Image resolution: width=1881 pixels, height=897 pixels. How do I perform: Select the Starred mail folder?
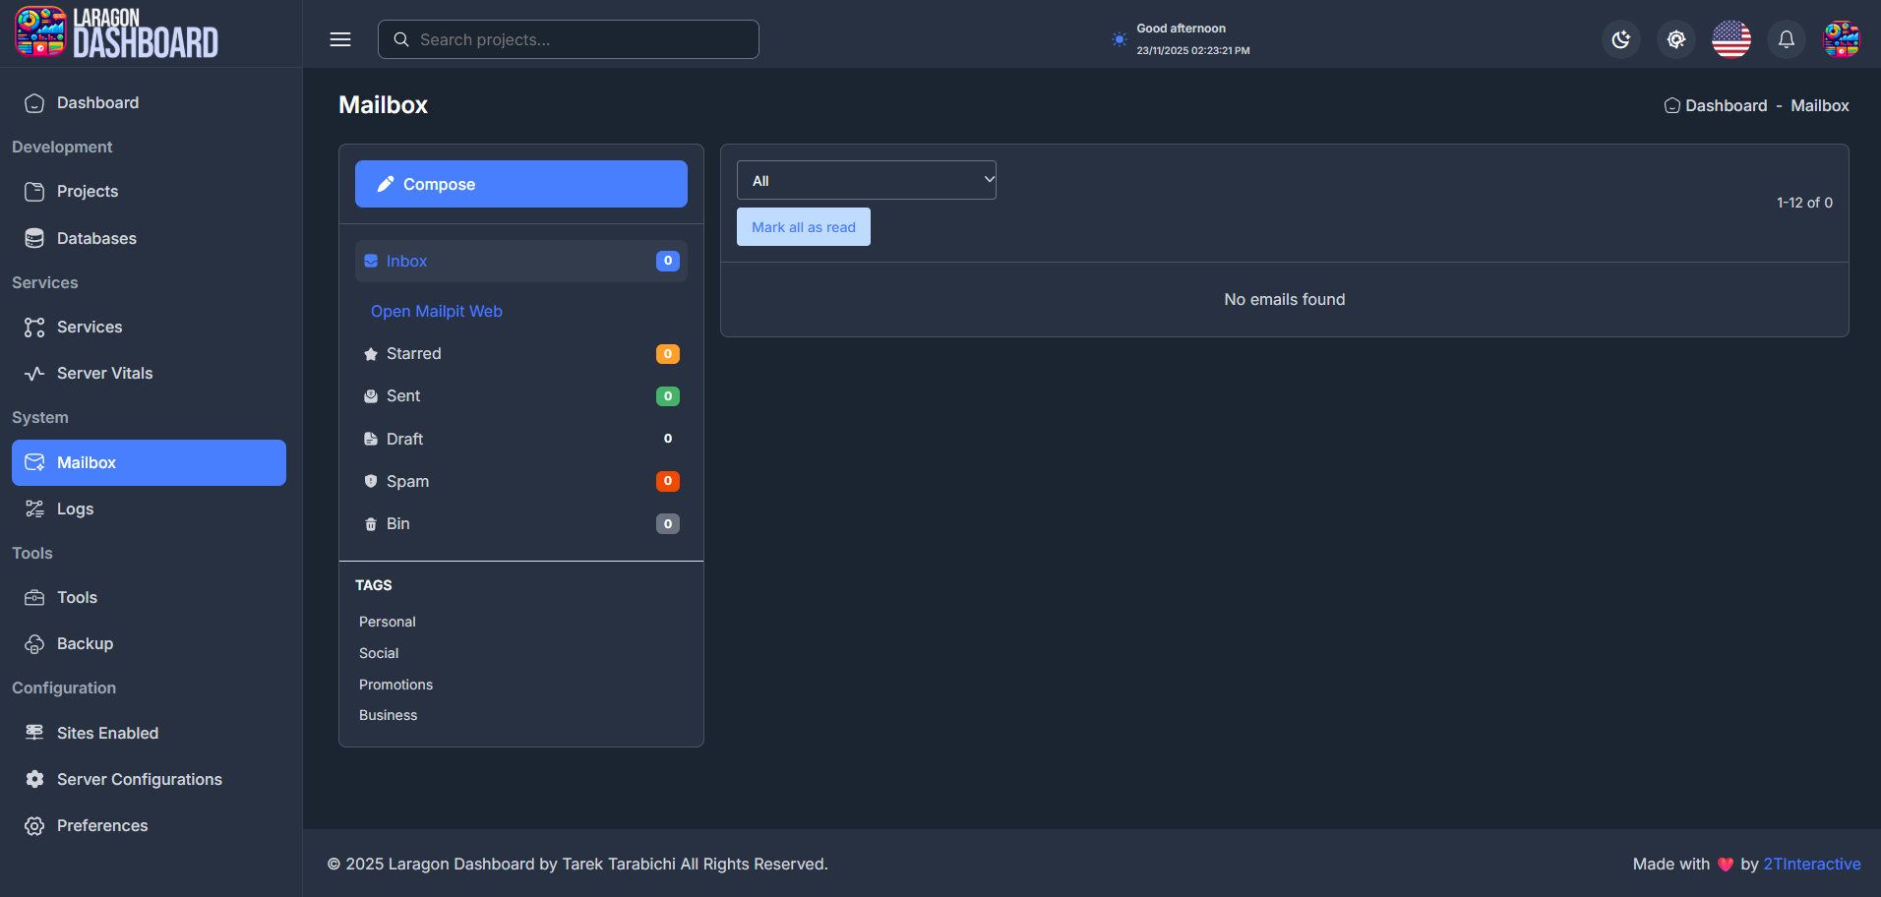413,353
